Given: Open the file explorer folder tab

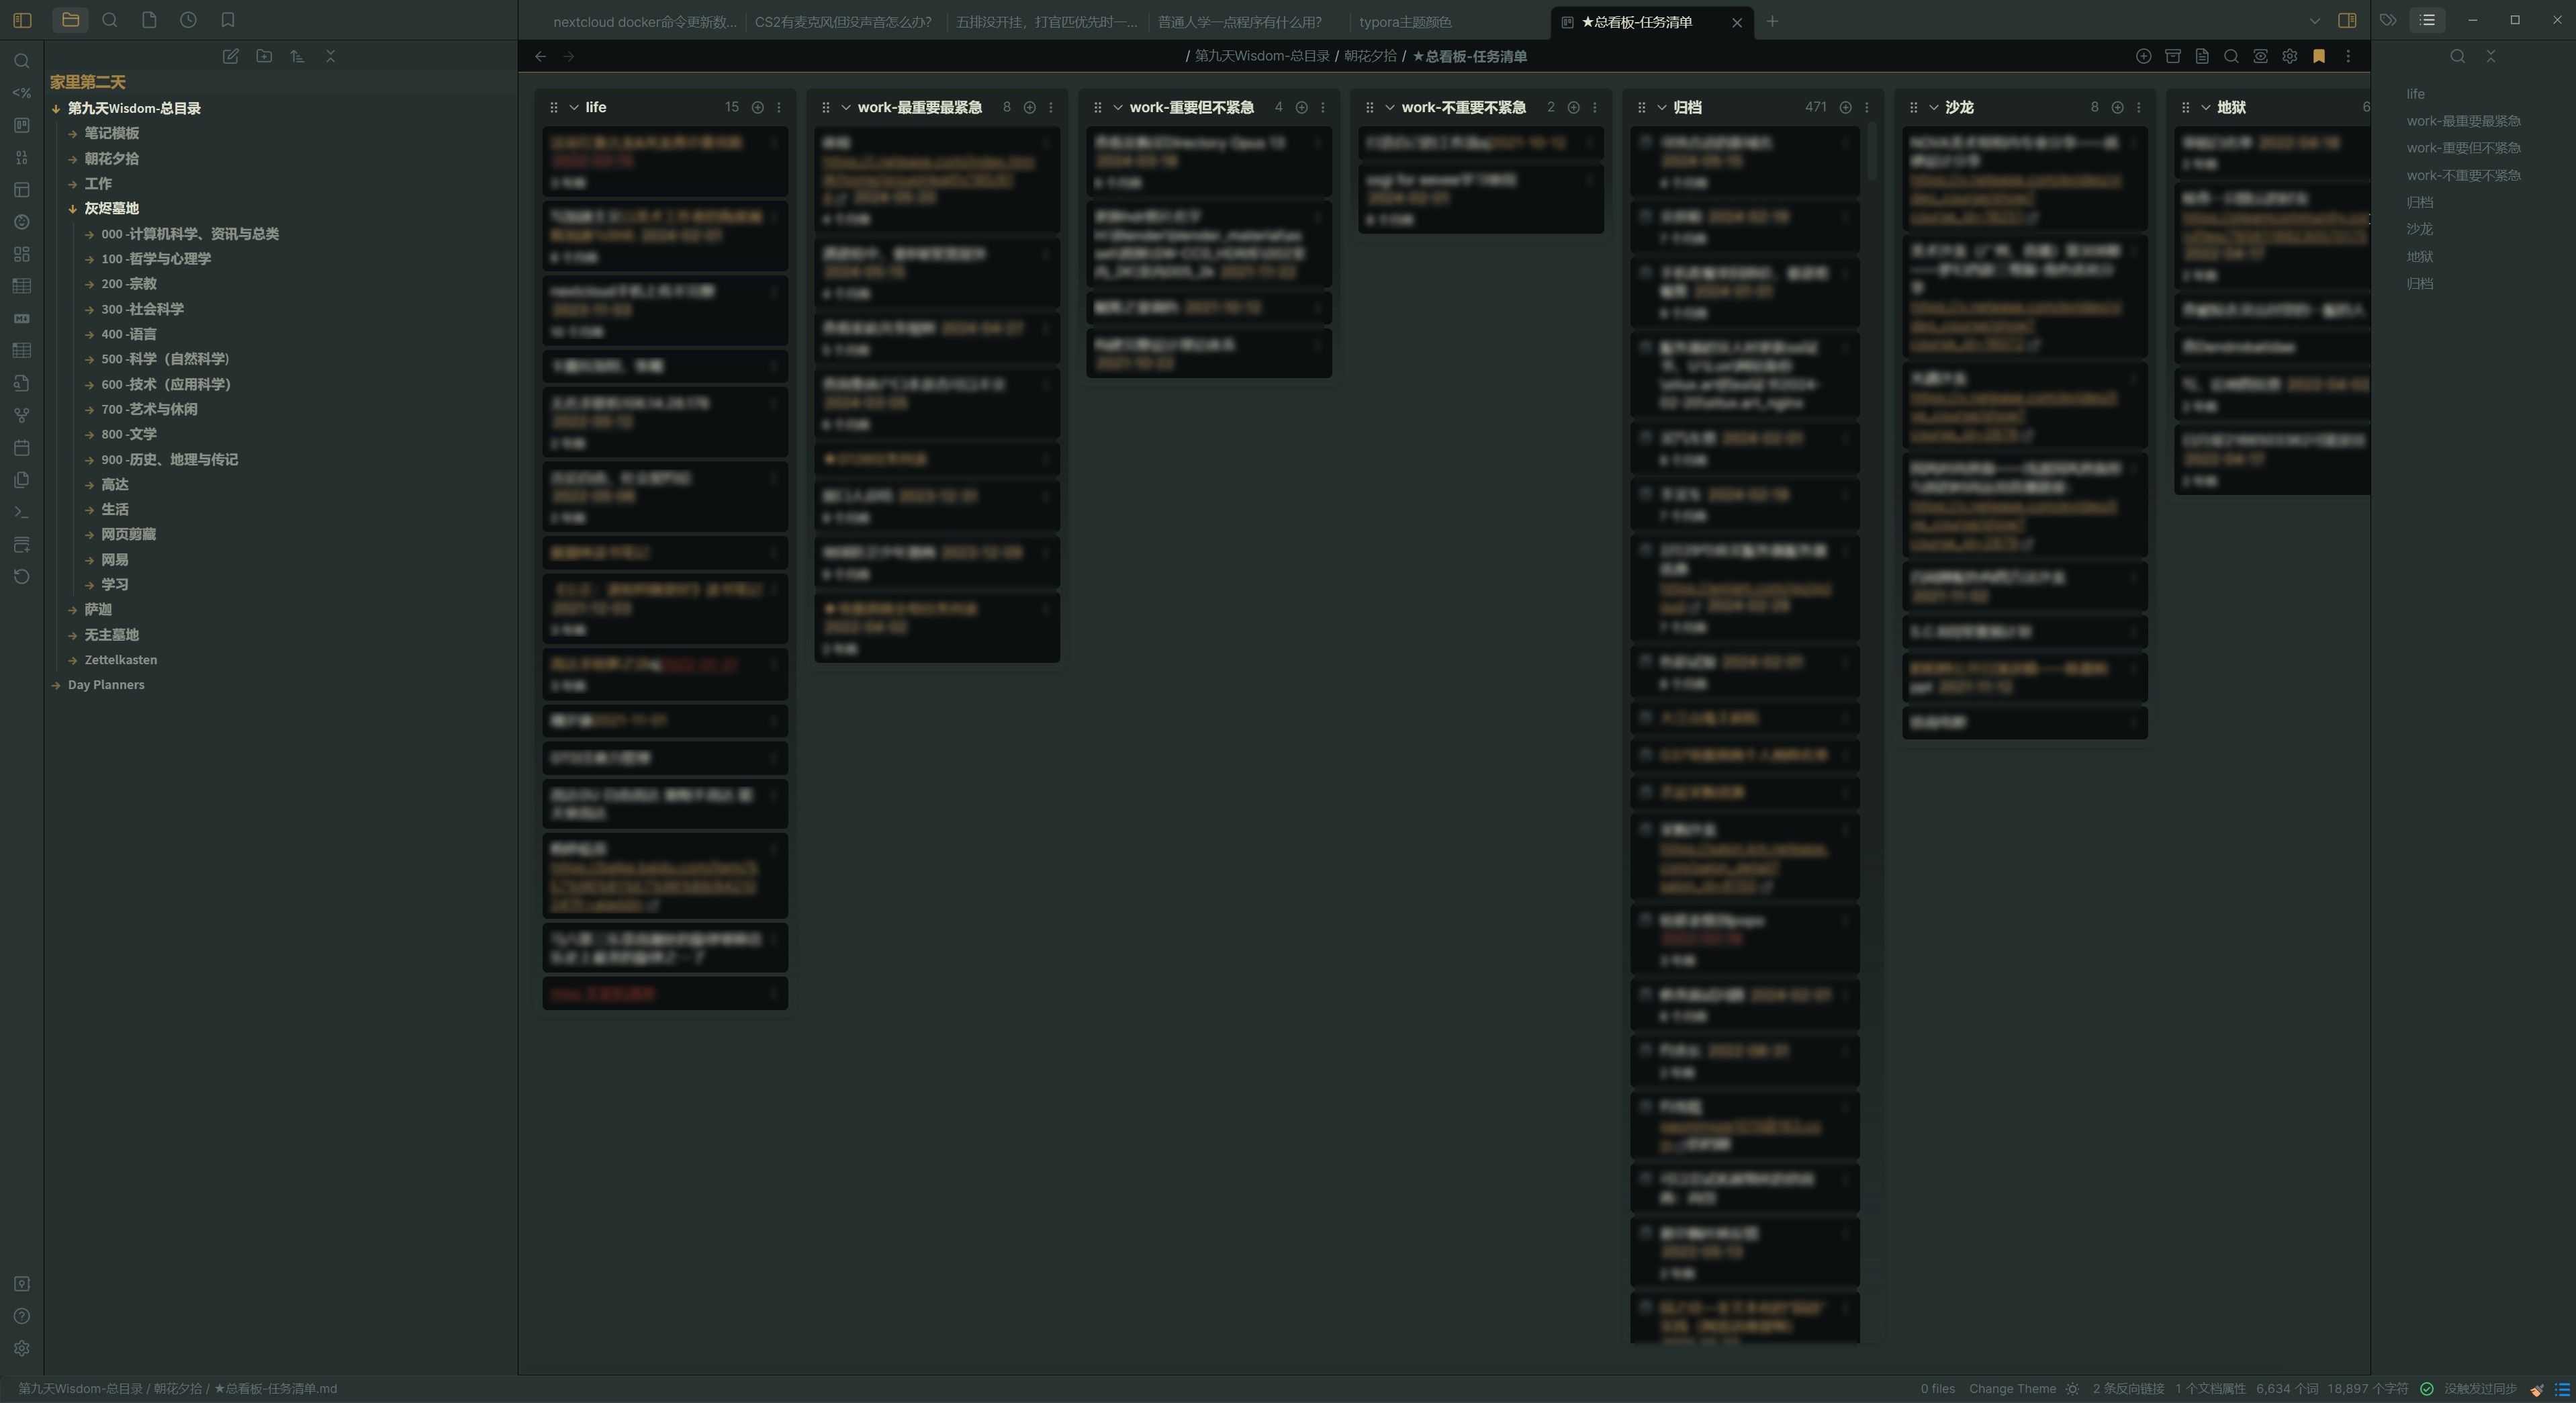Looking at the screenshot, I should pyautogui.click(x=70, y=20).
